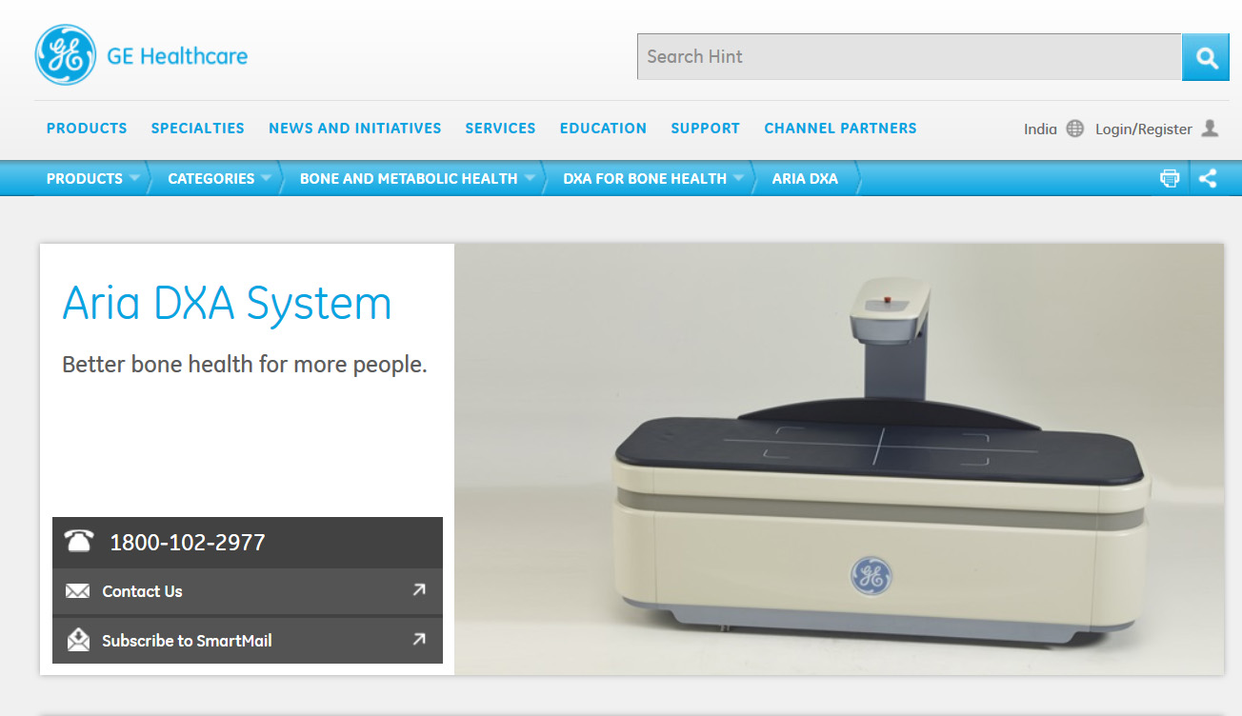This screenshot has height=716, width=1242.
Task: Click the globe icon next to India
Action: coord(1074,129)
